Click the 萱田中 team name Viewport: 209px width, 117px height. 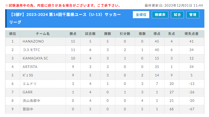(x=28, y=109)
